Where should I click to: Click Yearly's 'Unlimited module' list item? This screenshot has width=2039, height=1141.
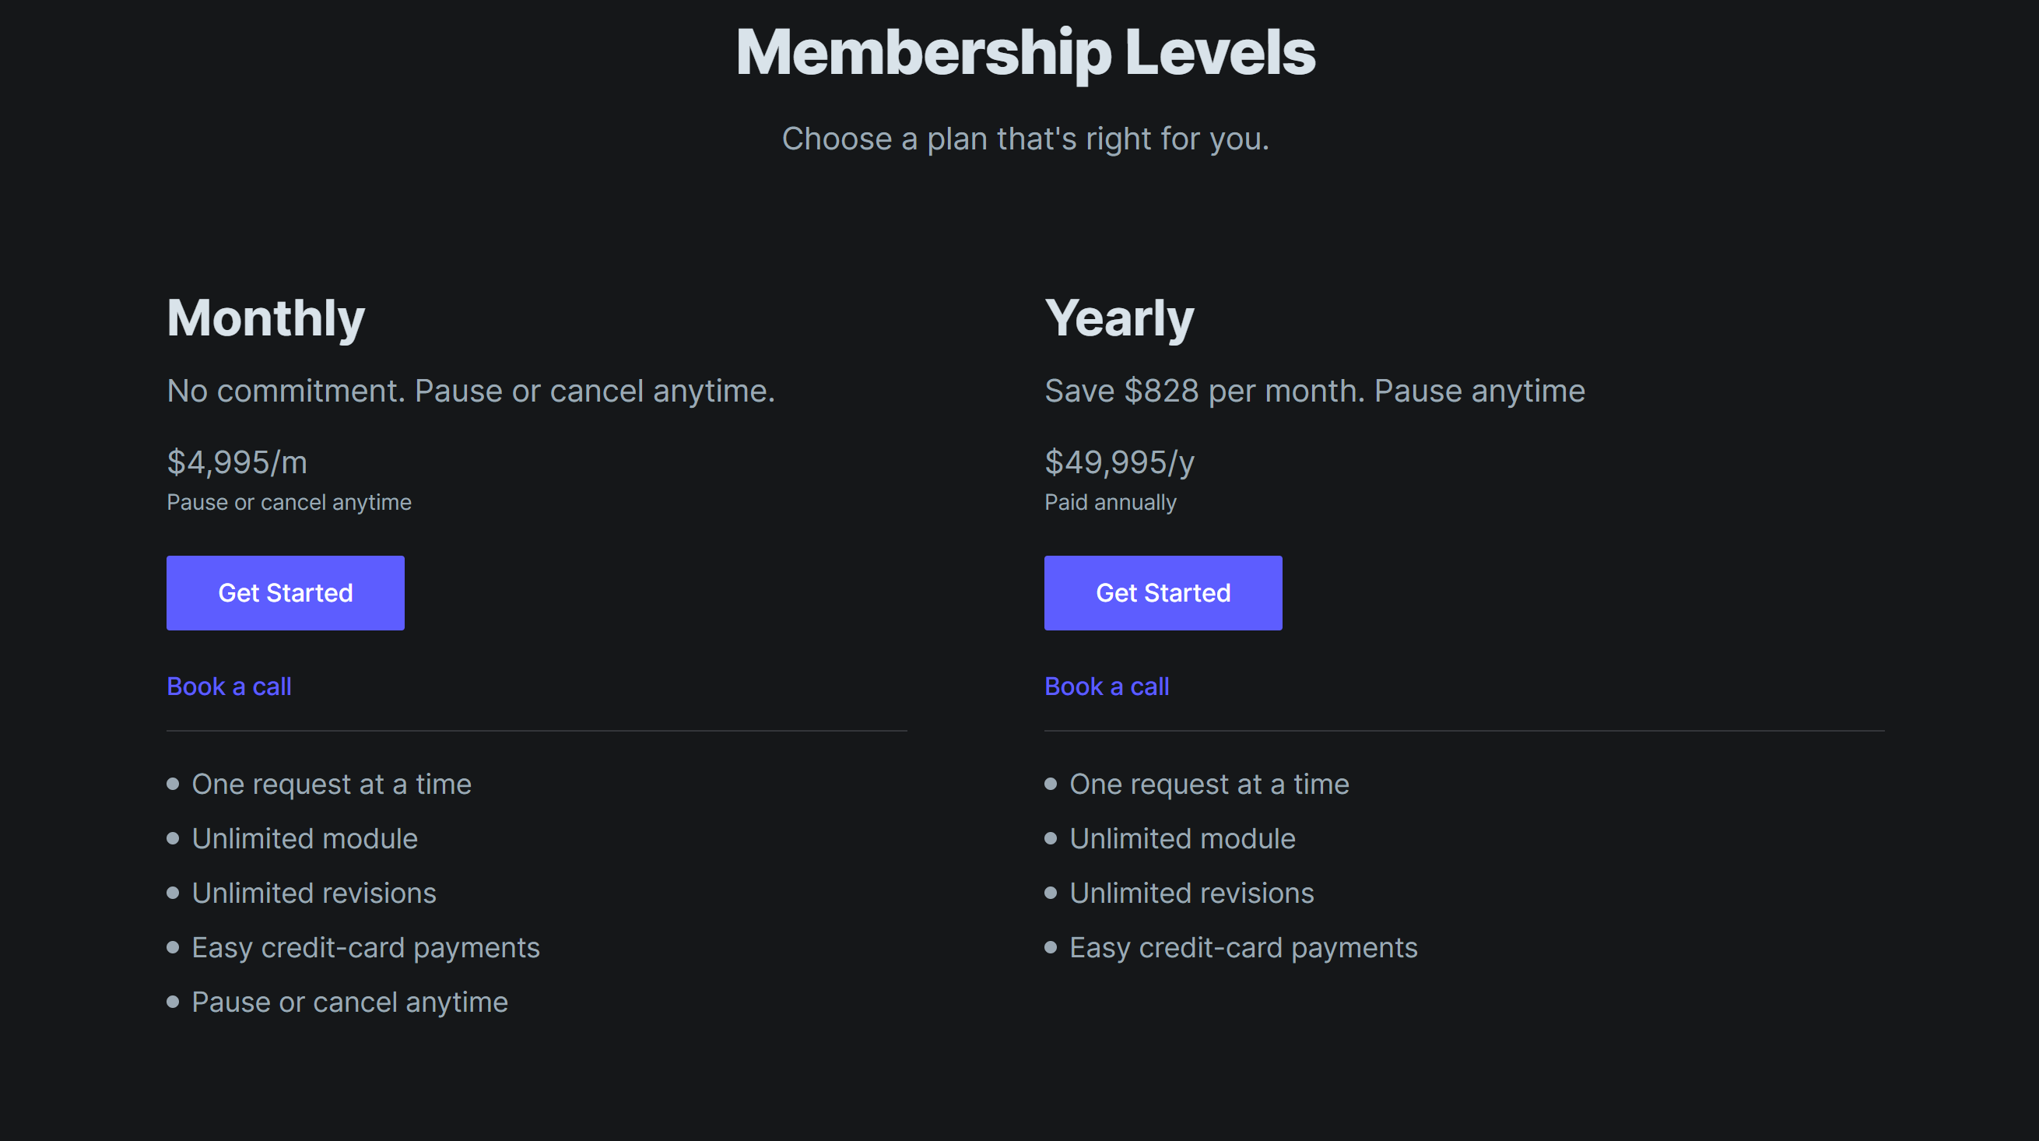(1182, 838)
